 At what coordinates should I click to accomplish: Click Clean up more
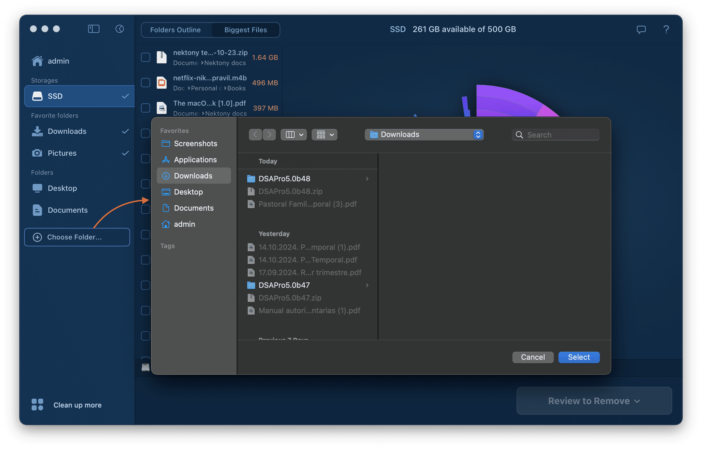[77, 405]
